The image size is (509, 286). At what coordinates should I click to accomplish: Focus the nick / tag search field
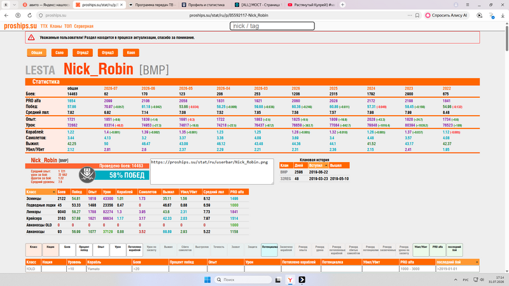(272, 26)
